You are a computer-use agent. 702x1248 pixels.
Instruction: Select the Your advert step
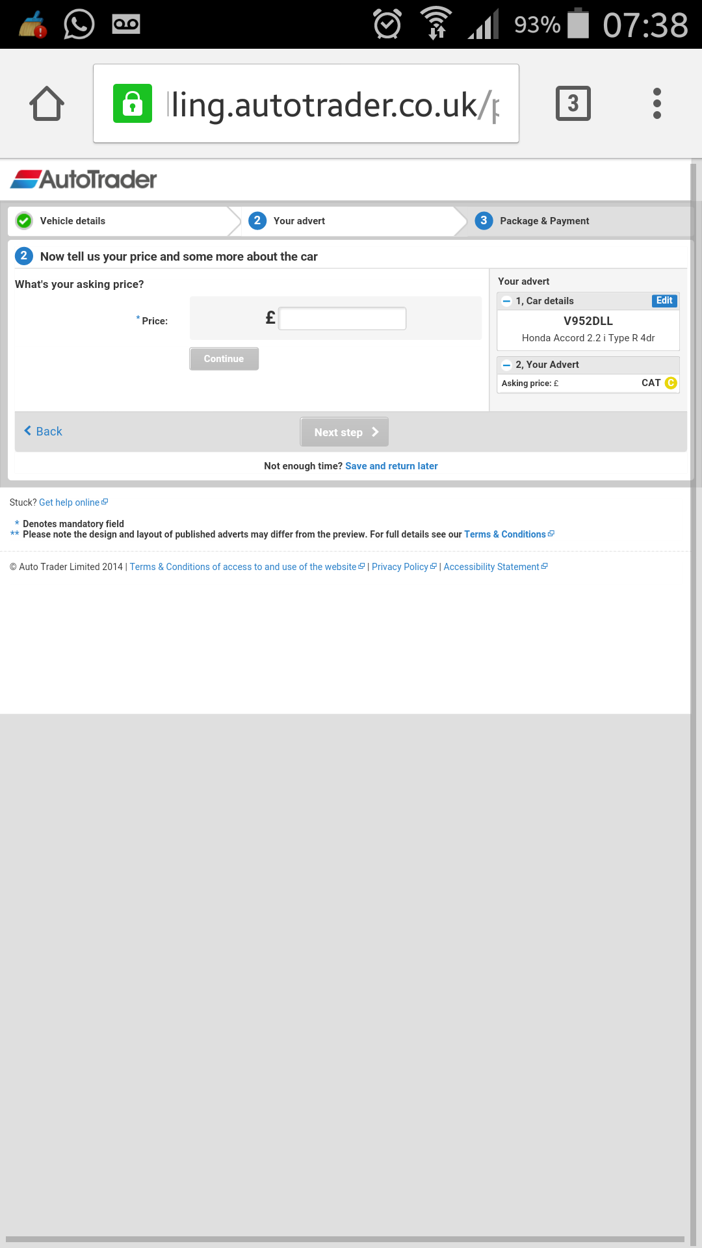[x=298, y=221]
